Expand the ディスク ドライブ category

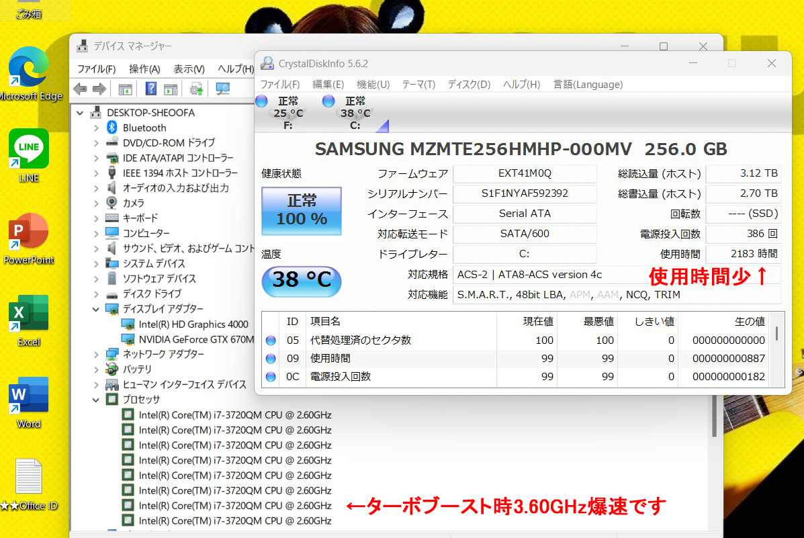(96, 294)
